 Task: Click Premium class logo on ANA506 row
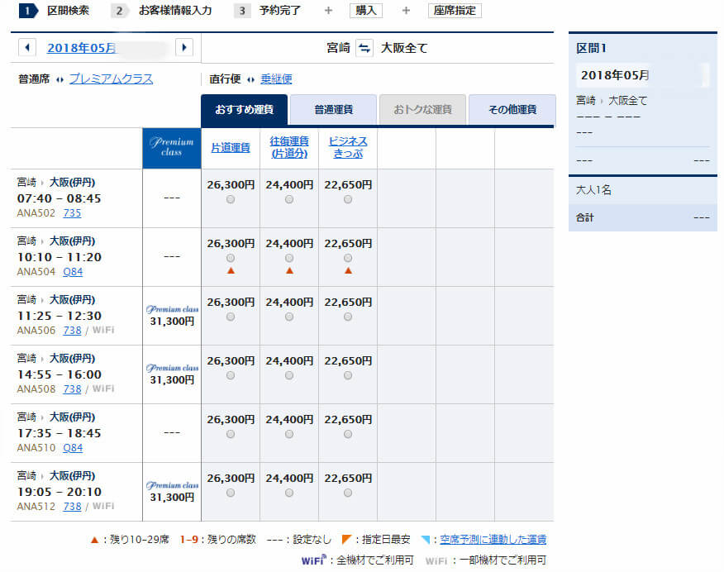click(x=172, y=310)
